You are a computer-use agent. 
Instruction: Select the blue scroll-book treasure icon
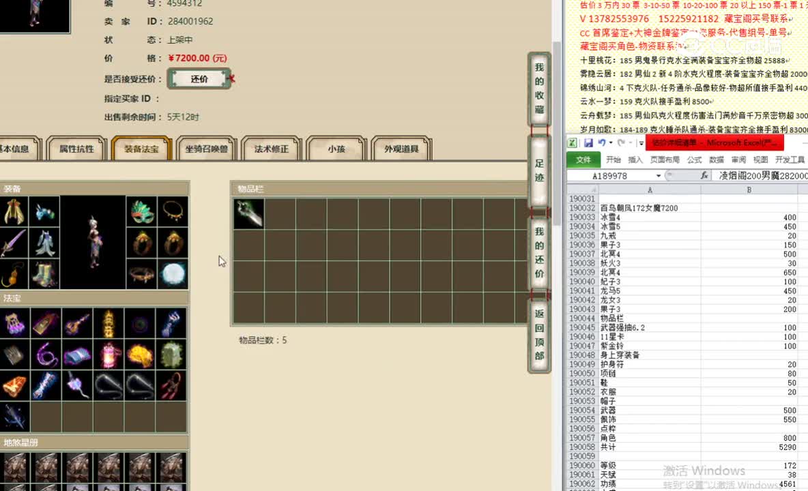(77, 354)
